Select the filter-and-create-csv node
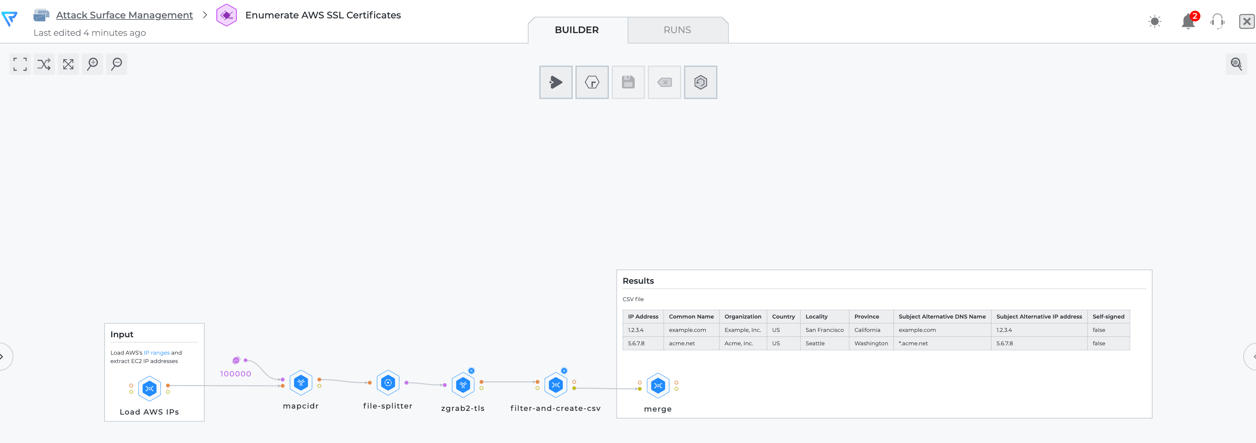This screenshot has width=1256, height=443. pos(555,385)
